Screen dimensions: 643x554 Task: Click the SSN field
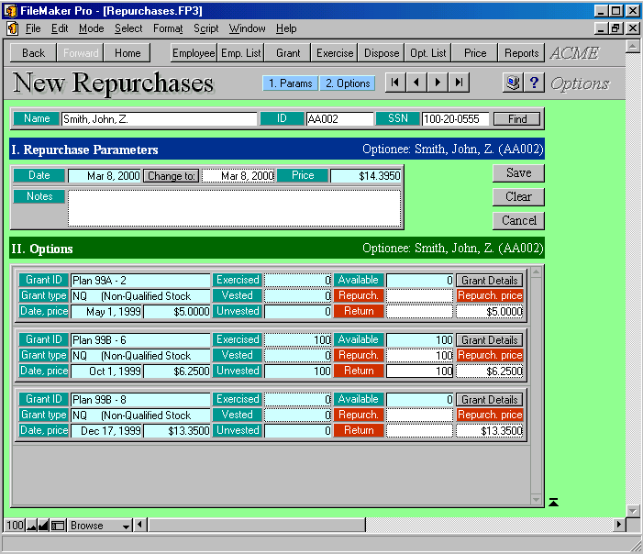point(455,119)
